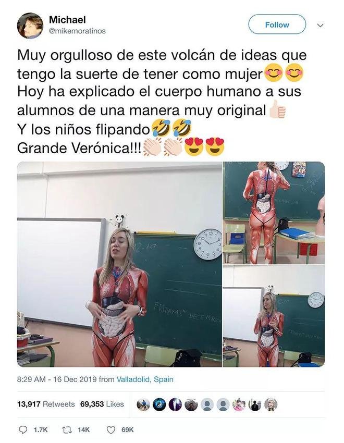The height and width of the screenshot is (443, 344).
Task: View the 69,353 Likes list
Action: click(x=102, y=404)
